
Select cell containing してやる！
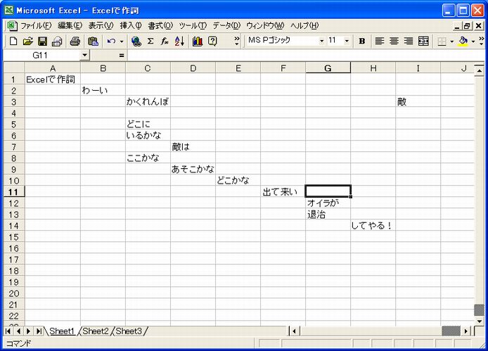click(373, 226)
